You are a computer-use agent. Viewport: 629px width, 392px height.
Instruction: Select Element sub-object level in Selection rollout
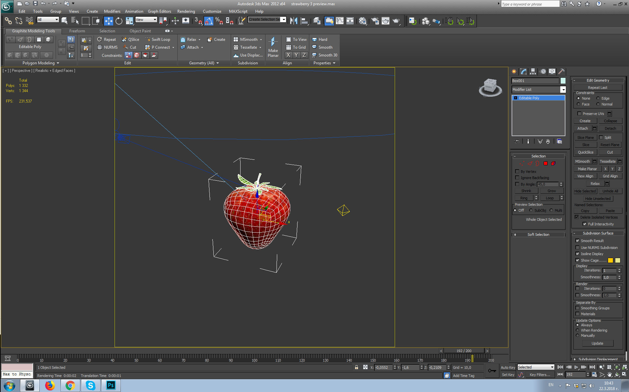[553, 163]
